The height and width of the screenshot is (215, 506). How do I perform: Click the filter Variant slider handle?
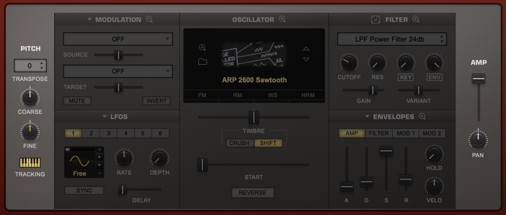[418, 90]
